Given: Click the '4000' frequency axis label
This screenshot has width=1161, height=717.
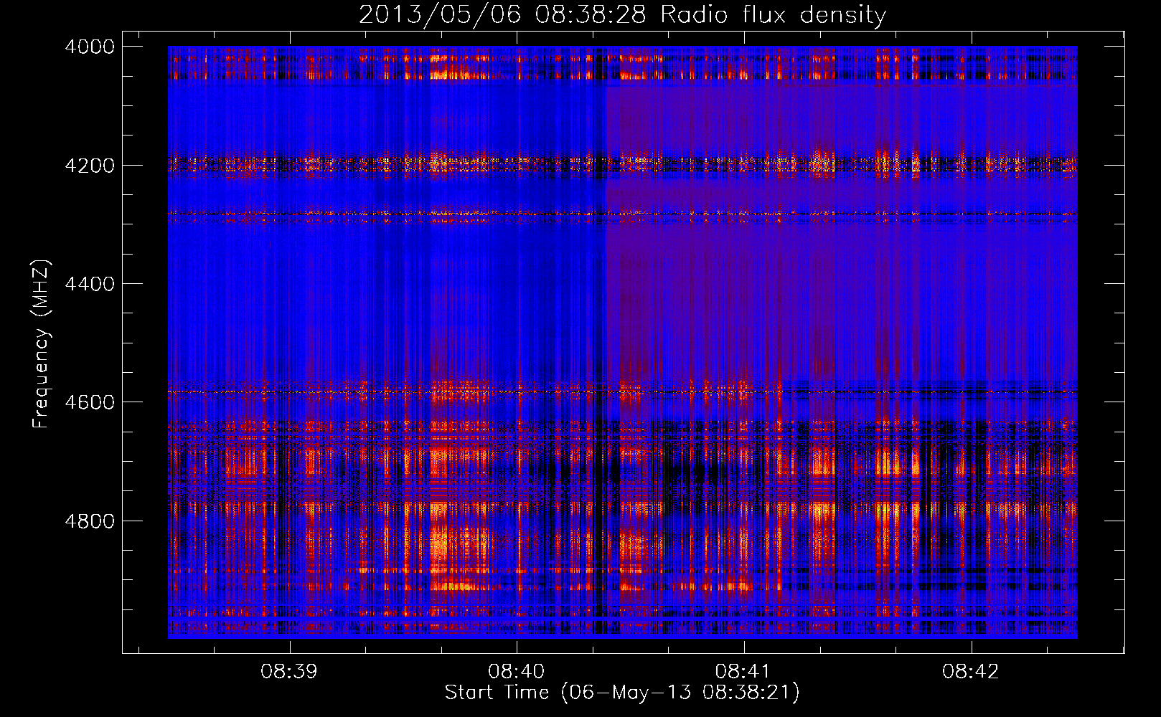Looking at the screenshot, I should coord(90,47).
